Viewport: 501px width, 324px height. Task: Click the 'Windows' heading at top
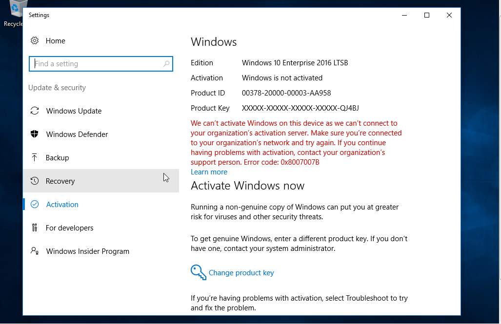point(214,42)
